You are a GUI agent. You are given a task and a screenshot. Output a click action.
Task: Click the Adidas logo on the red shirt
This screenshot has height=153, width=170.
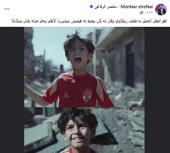(66, 95)
